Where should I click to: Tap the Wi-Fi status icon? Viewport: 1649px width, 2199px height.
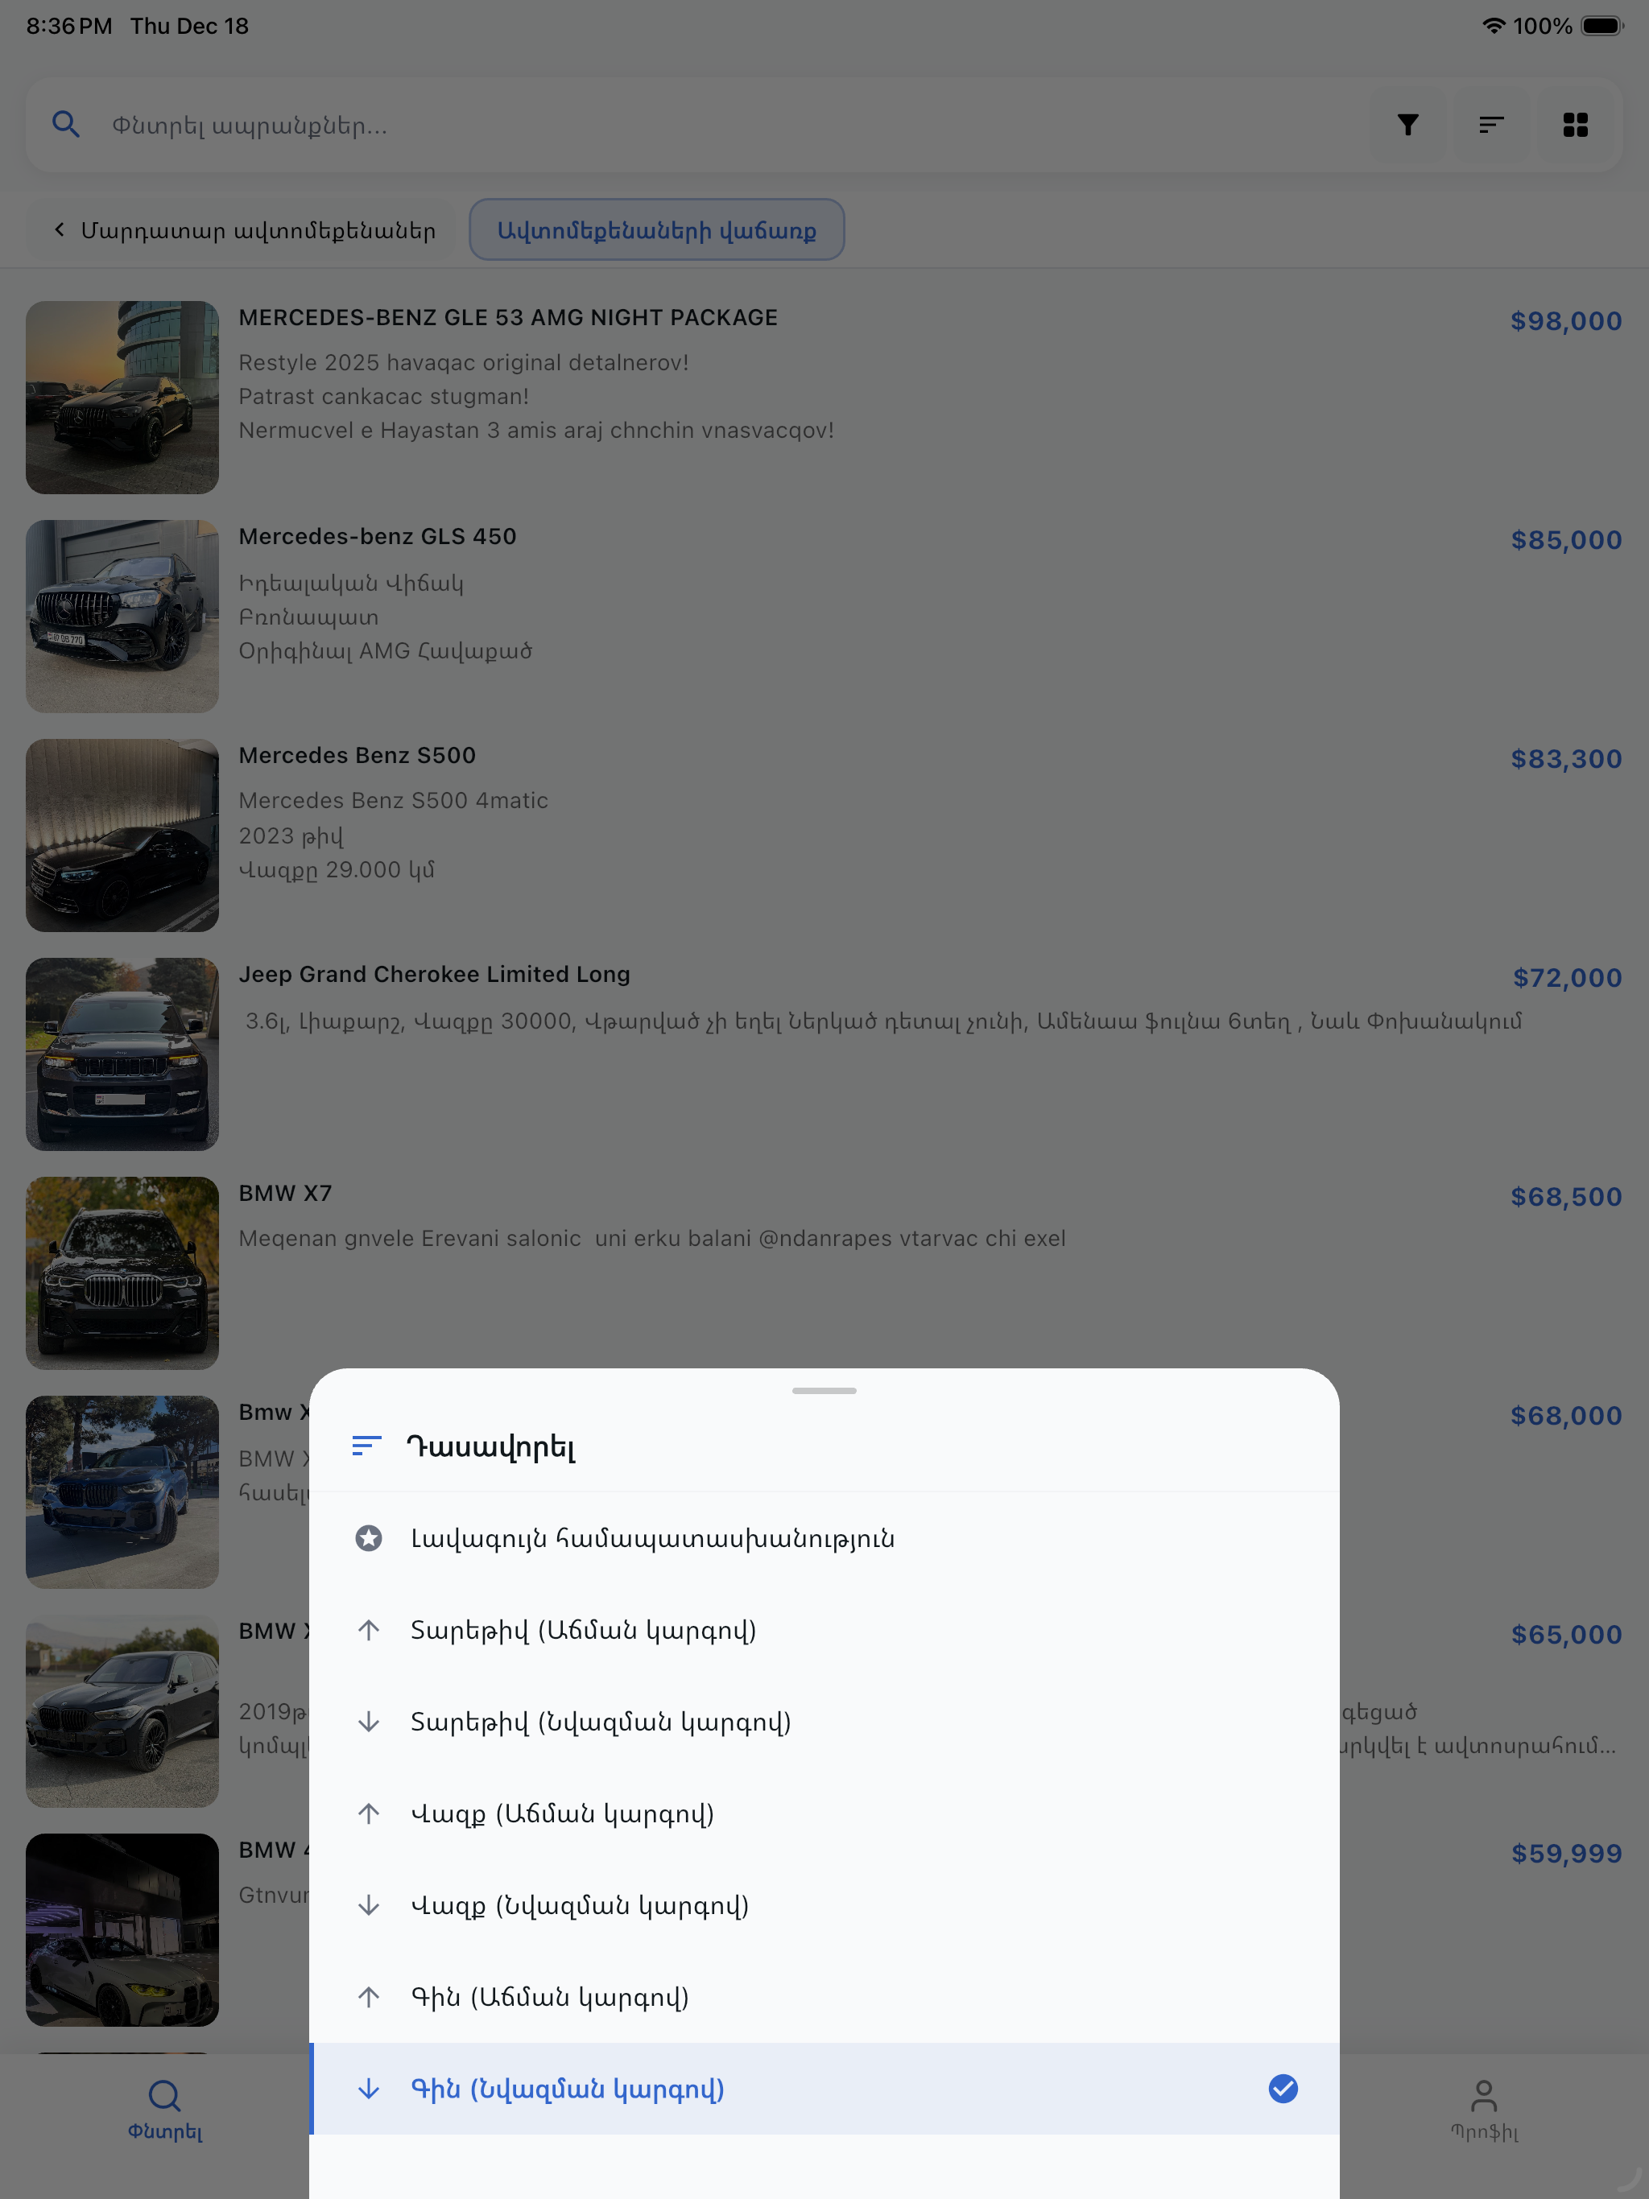[x=1493, y=26]
